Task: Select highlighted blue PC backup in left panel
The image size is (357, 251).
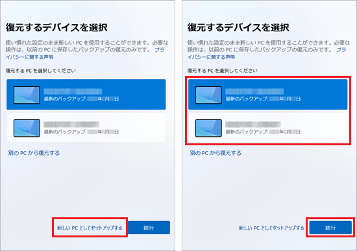Action: (86, 95)
